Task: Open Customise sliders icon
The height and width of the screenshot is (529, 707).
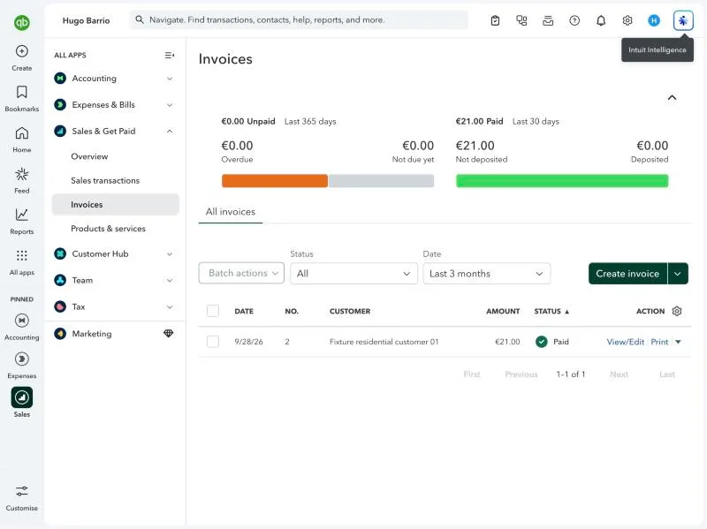Action: coord(21,491)
